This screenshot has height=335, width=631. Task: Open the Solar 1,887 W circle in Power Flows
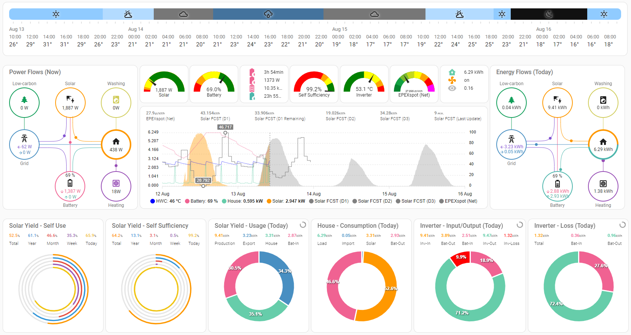[70, 103]
